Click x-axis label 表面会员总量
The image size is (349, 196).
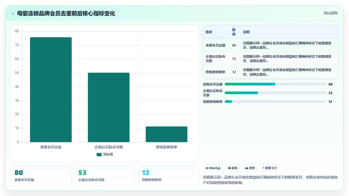click(51, 147)
